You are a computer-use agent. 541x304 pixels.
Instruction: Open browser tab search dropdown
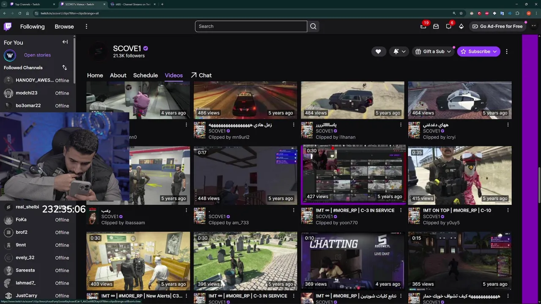pos(4,4)
